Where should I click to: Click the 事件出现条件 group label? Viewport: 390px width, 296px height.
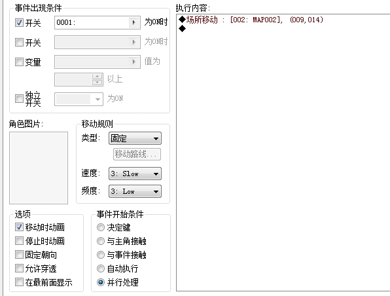[x=39, y=8]
